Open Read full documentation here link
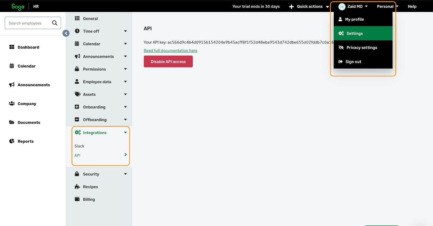Screen dimensions: 433x226 click(x=170, y=50)
